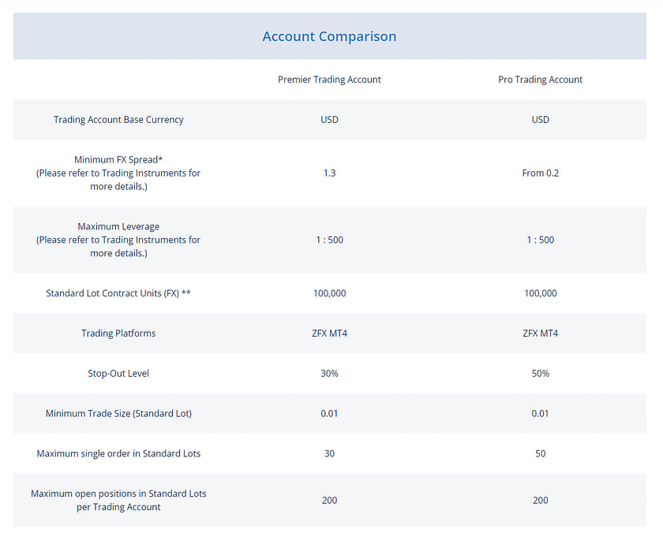Screen dimensions: 663x544
Task: Select the Pro Trading Account column header
Action: tap(540, 80)
